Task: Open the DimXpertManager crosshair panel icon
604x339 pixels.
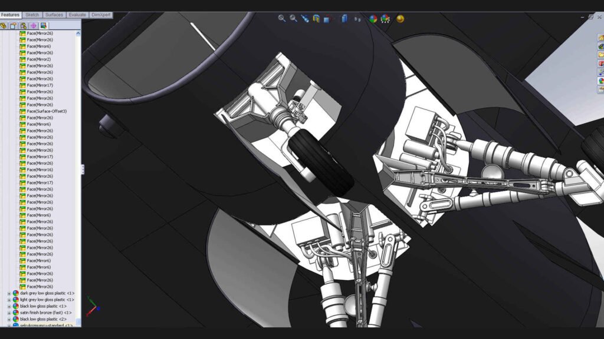Action: pyautogui.click(x=34, y=25)
